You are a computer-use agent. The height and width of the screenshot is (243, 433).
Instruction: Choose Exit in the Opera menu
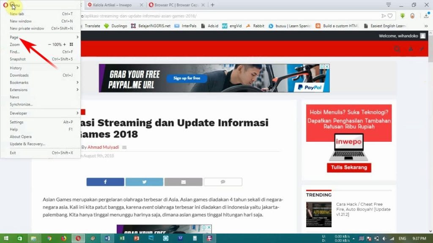coord(41,153)
